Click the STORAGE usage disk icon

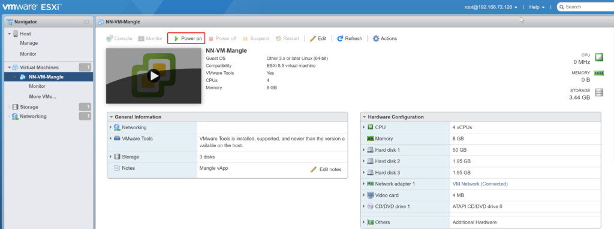599,93
